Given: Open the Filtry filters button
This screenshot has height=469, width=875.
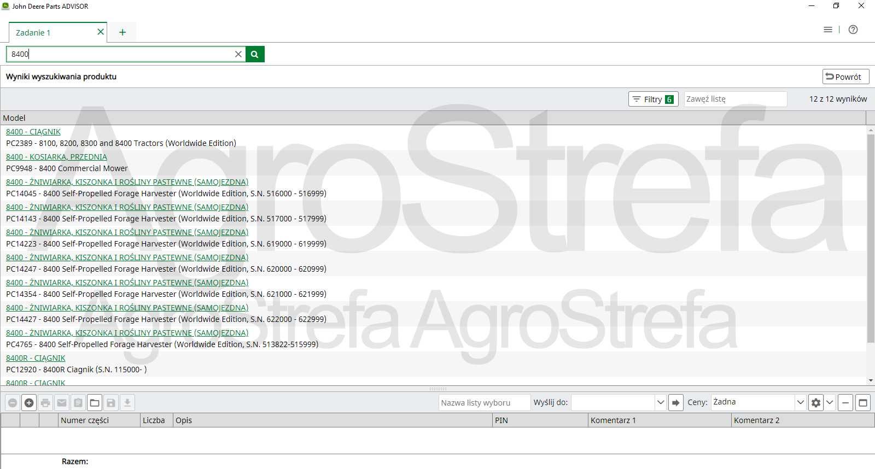Looking at the screenshot, I should click(654, 99).
